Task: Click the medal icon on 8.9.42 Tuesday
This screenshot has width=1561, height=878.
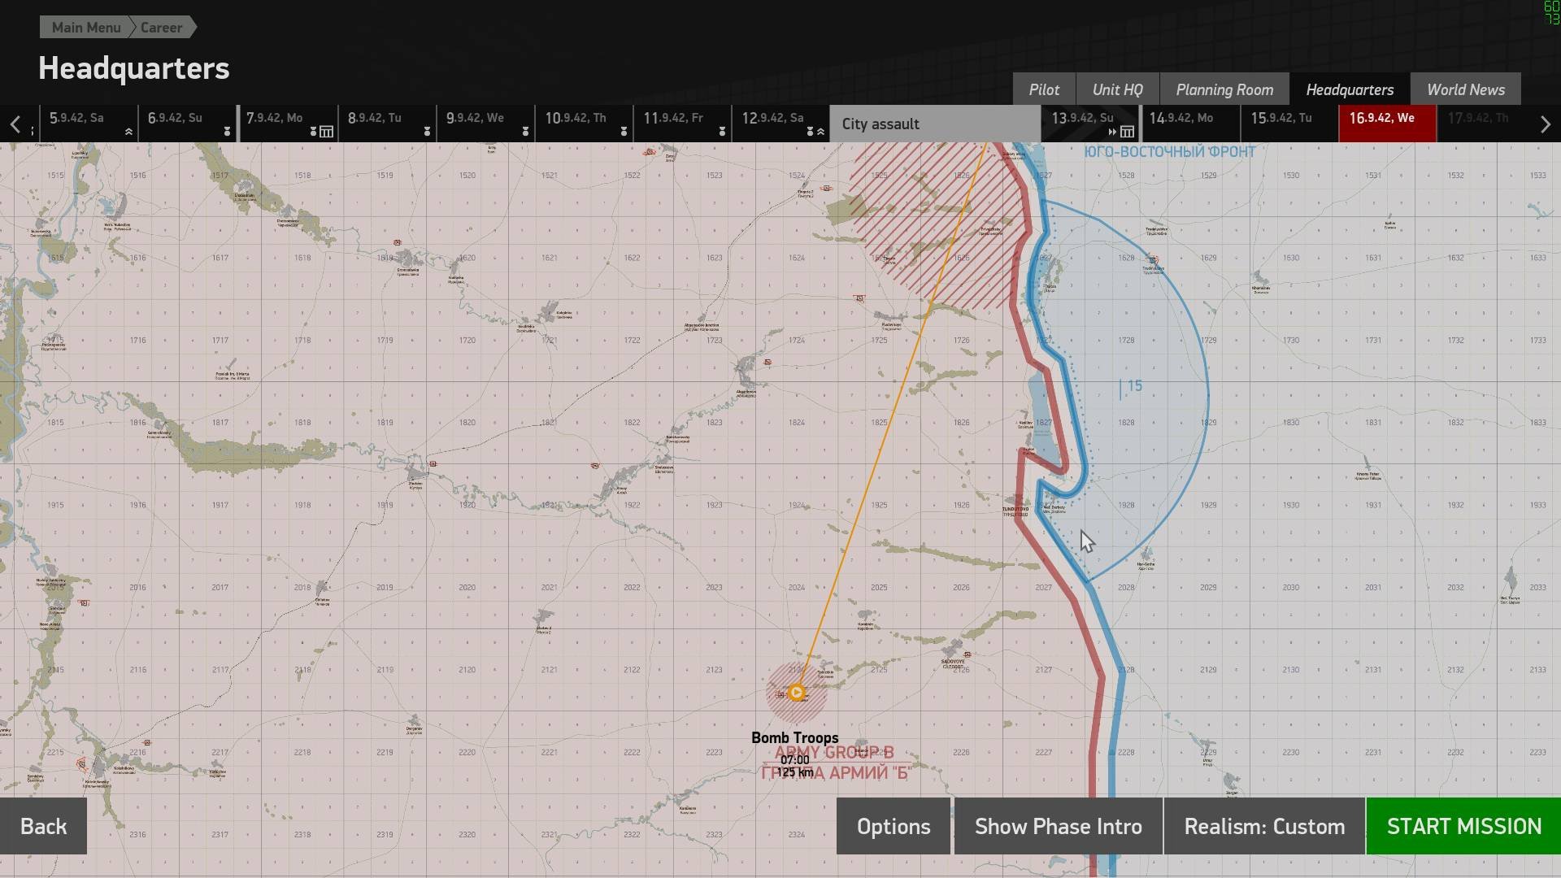Action: tap(427, 132)
